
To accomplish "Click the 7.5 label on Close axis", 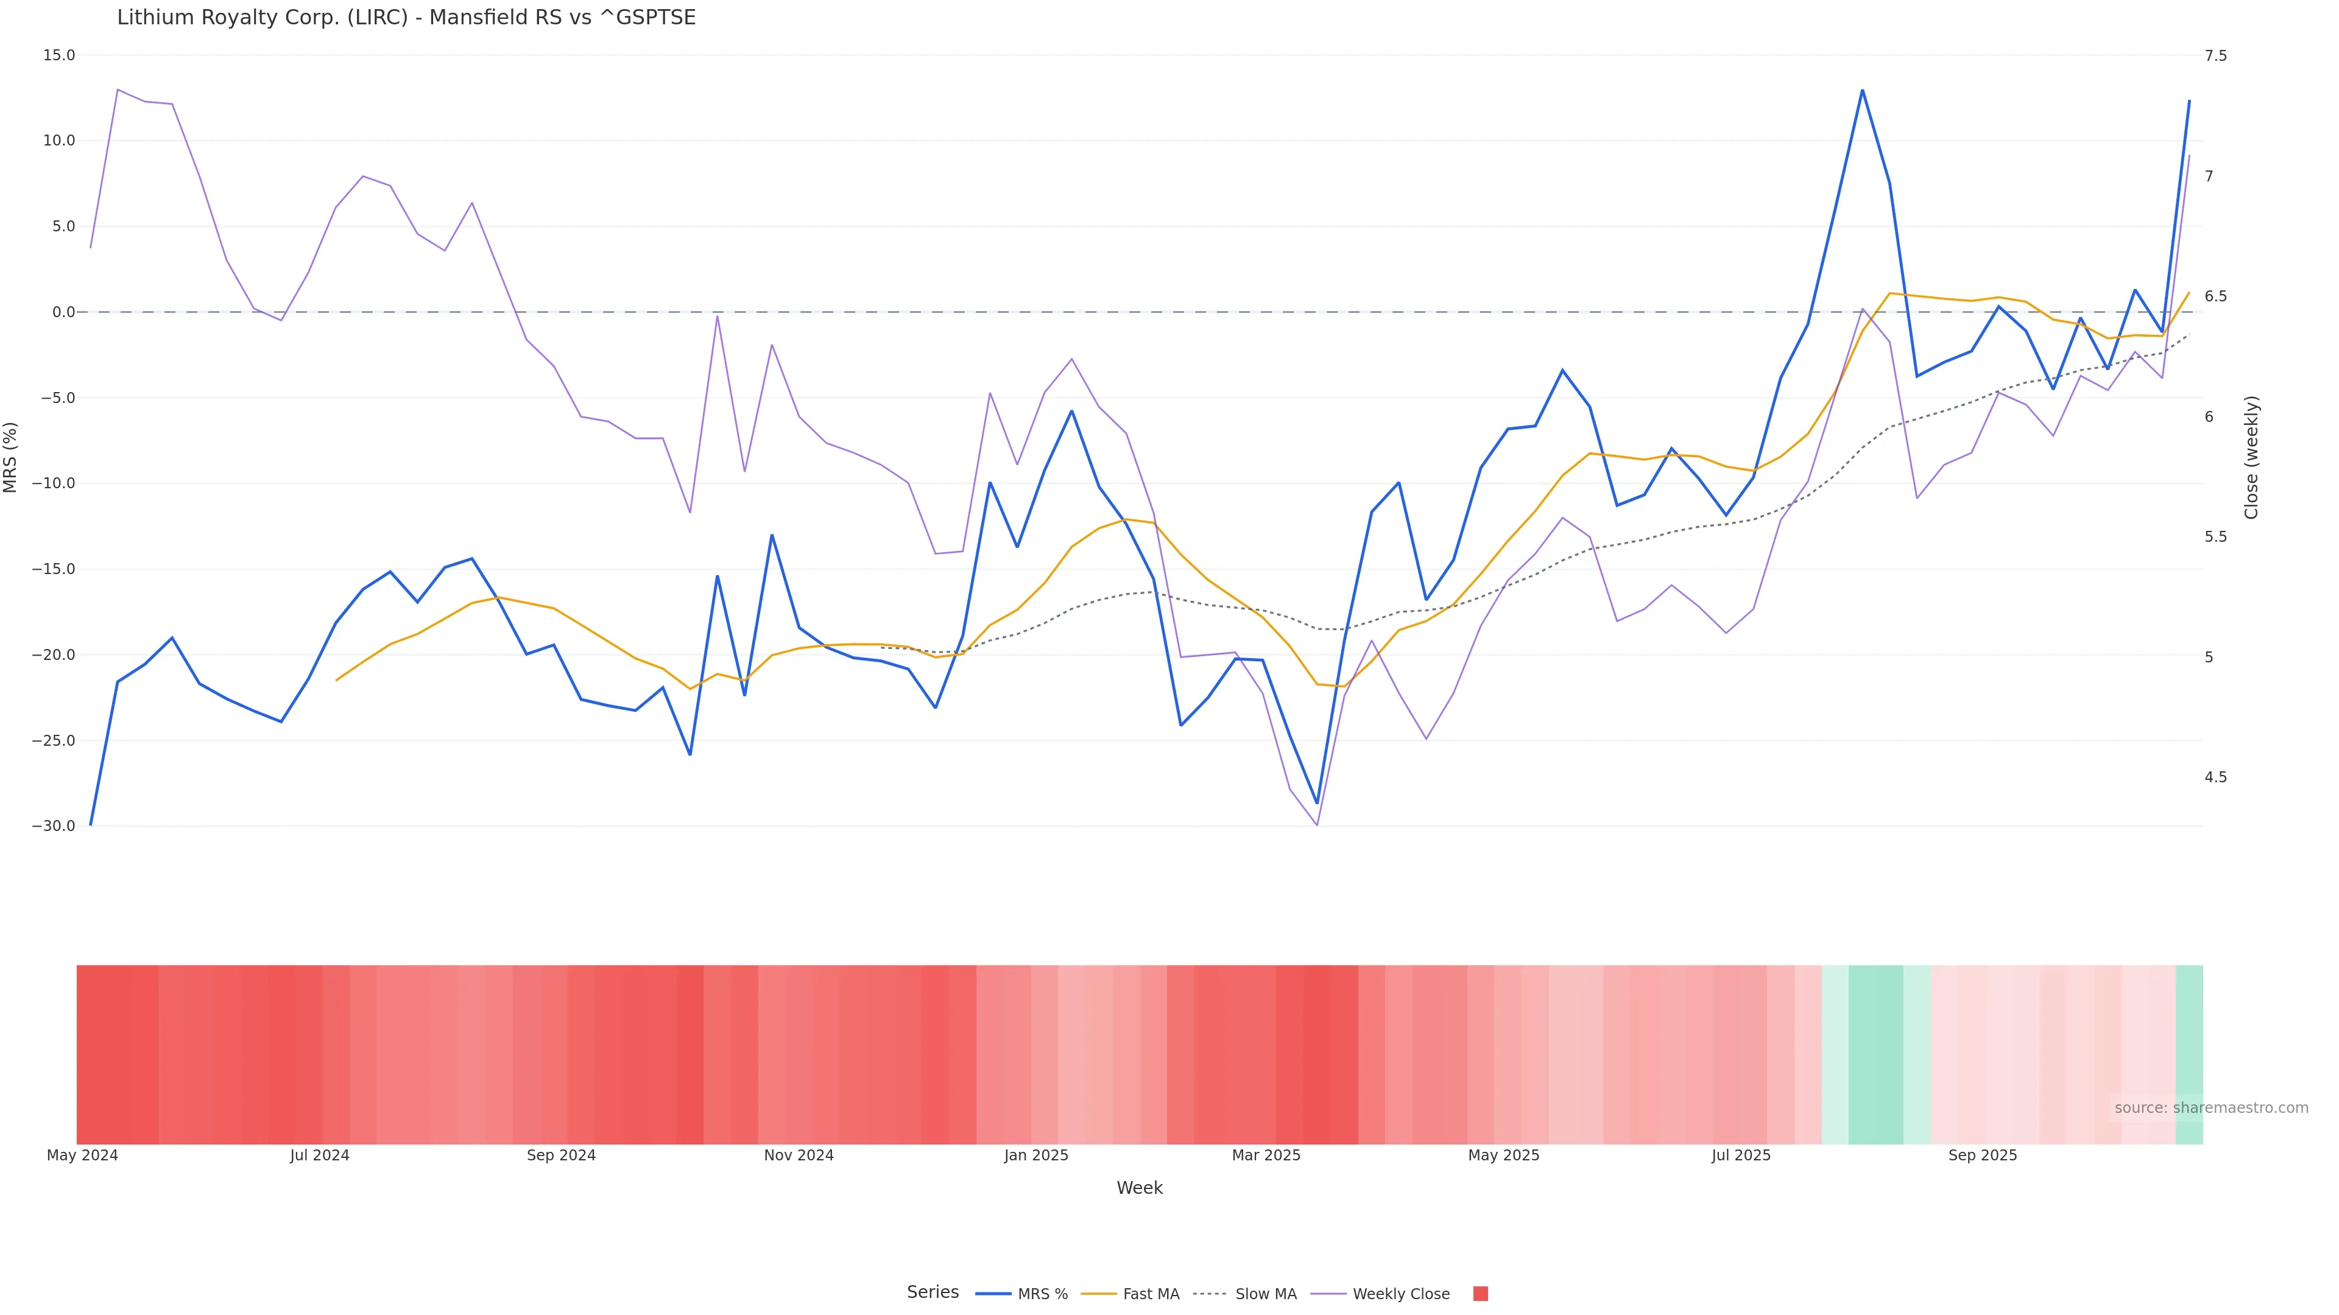I will (x=2215, y=56).
